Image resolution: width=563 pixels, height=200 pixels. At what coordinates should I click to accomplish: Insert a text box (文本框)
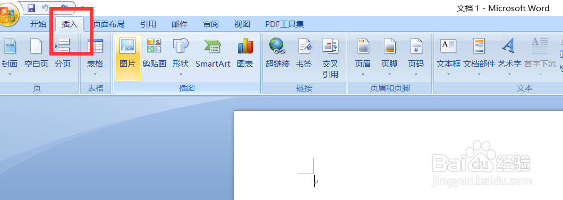(448, 57)
